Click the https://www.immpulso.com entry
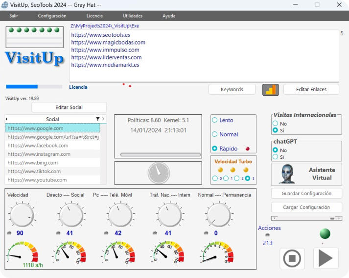Screen dimensions: 349x278 [x=105, y=50]
